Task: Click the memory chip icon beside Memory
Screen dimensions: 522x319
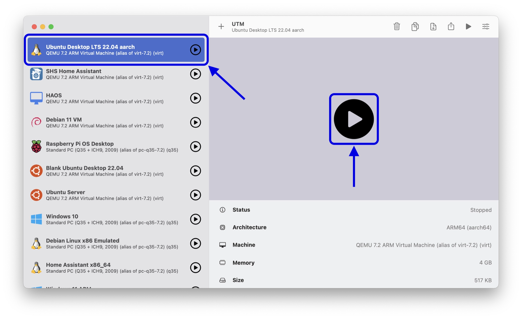Action: pyautogui.click(x=222, y=262)
